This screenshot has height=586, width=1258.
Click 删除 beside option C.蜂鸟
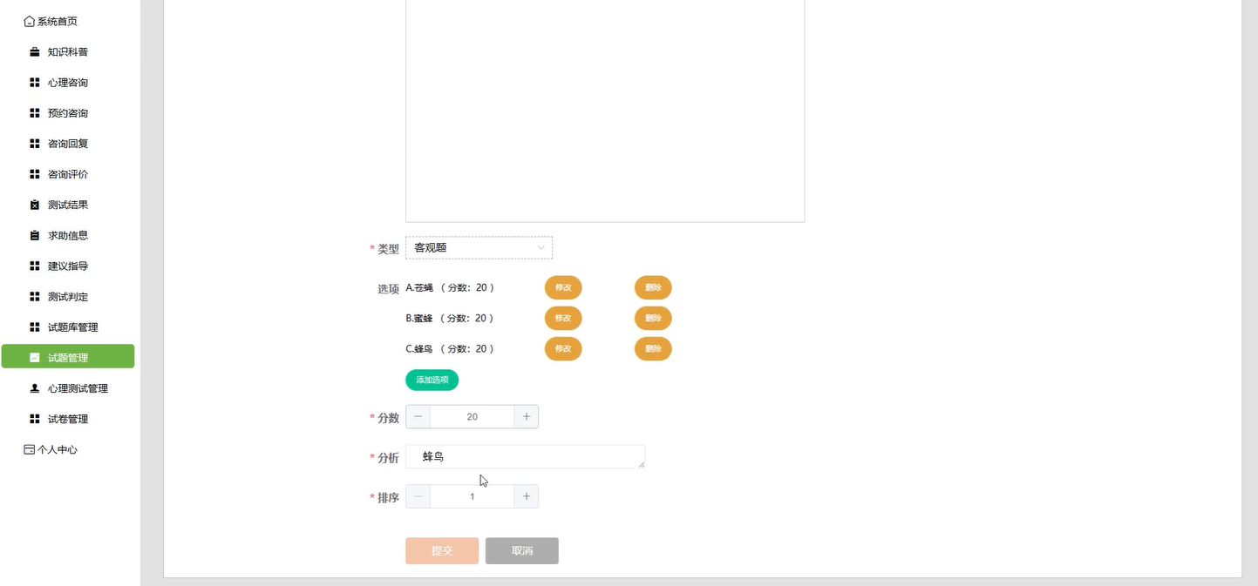[x=652, y=348]
